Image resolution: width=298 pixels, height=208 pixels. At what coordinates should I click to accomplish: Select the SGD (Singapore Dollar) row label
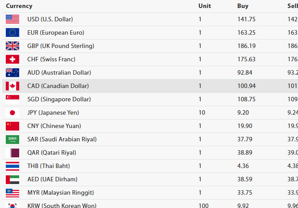(59, 99)
